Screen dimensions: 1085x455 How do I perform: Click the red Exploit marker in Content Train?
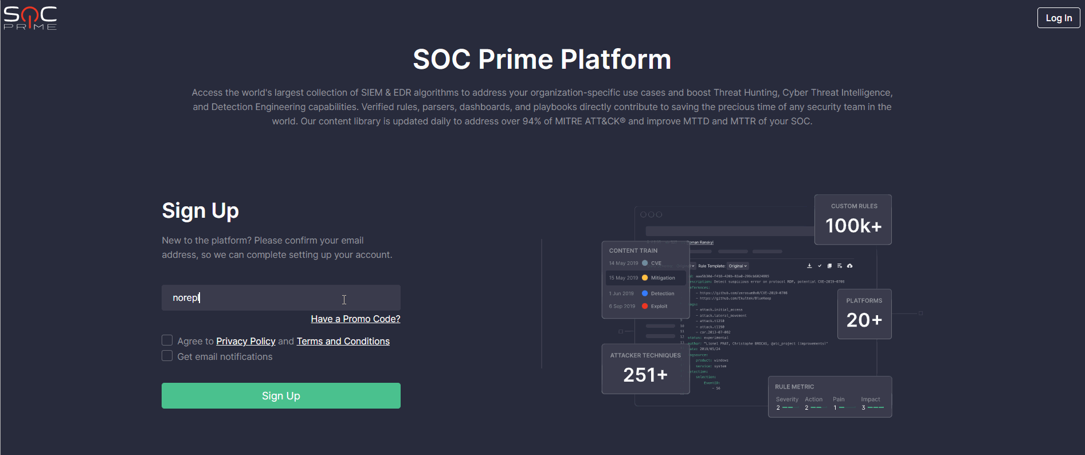pos(645,306)
